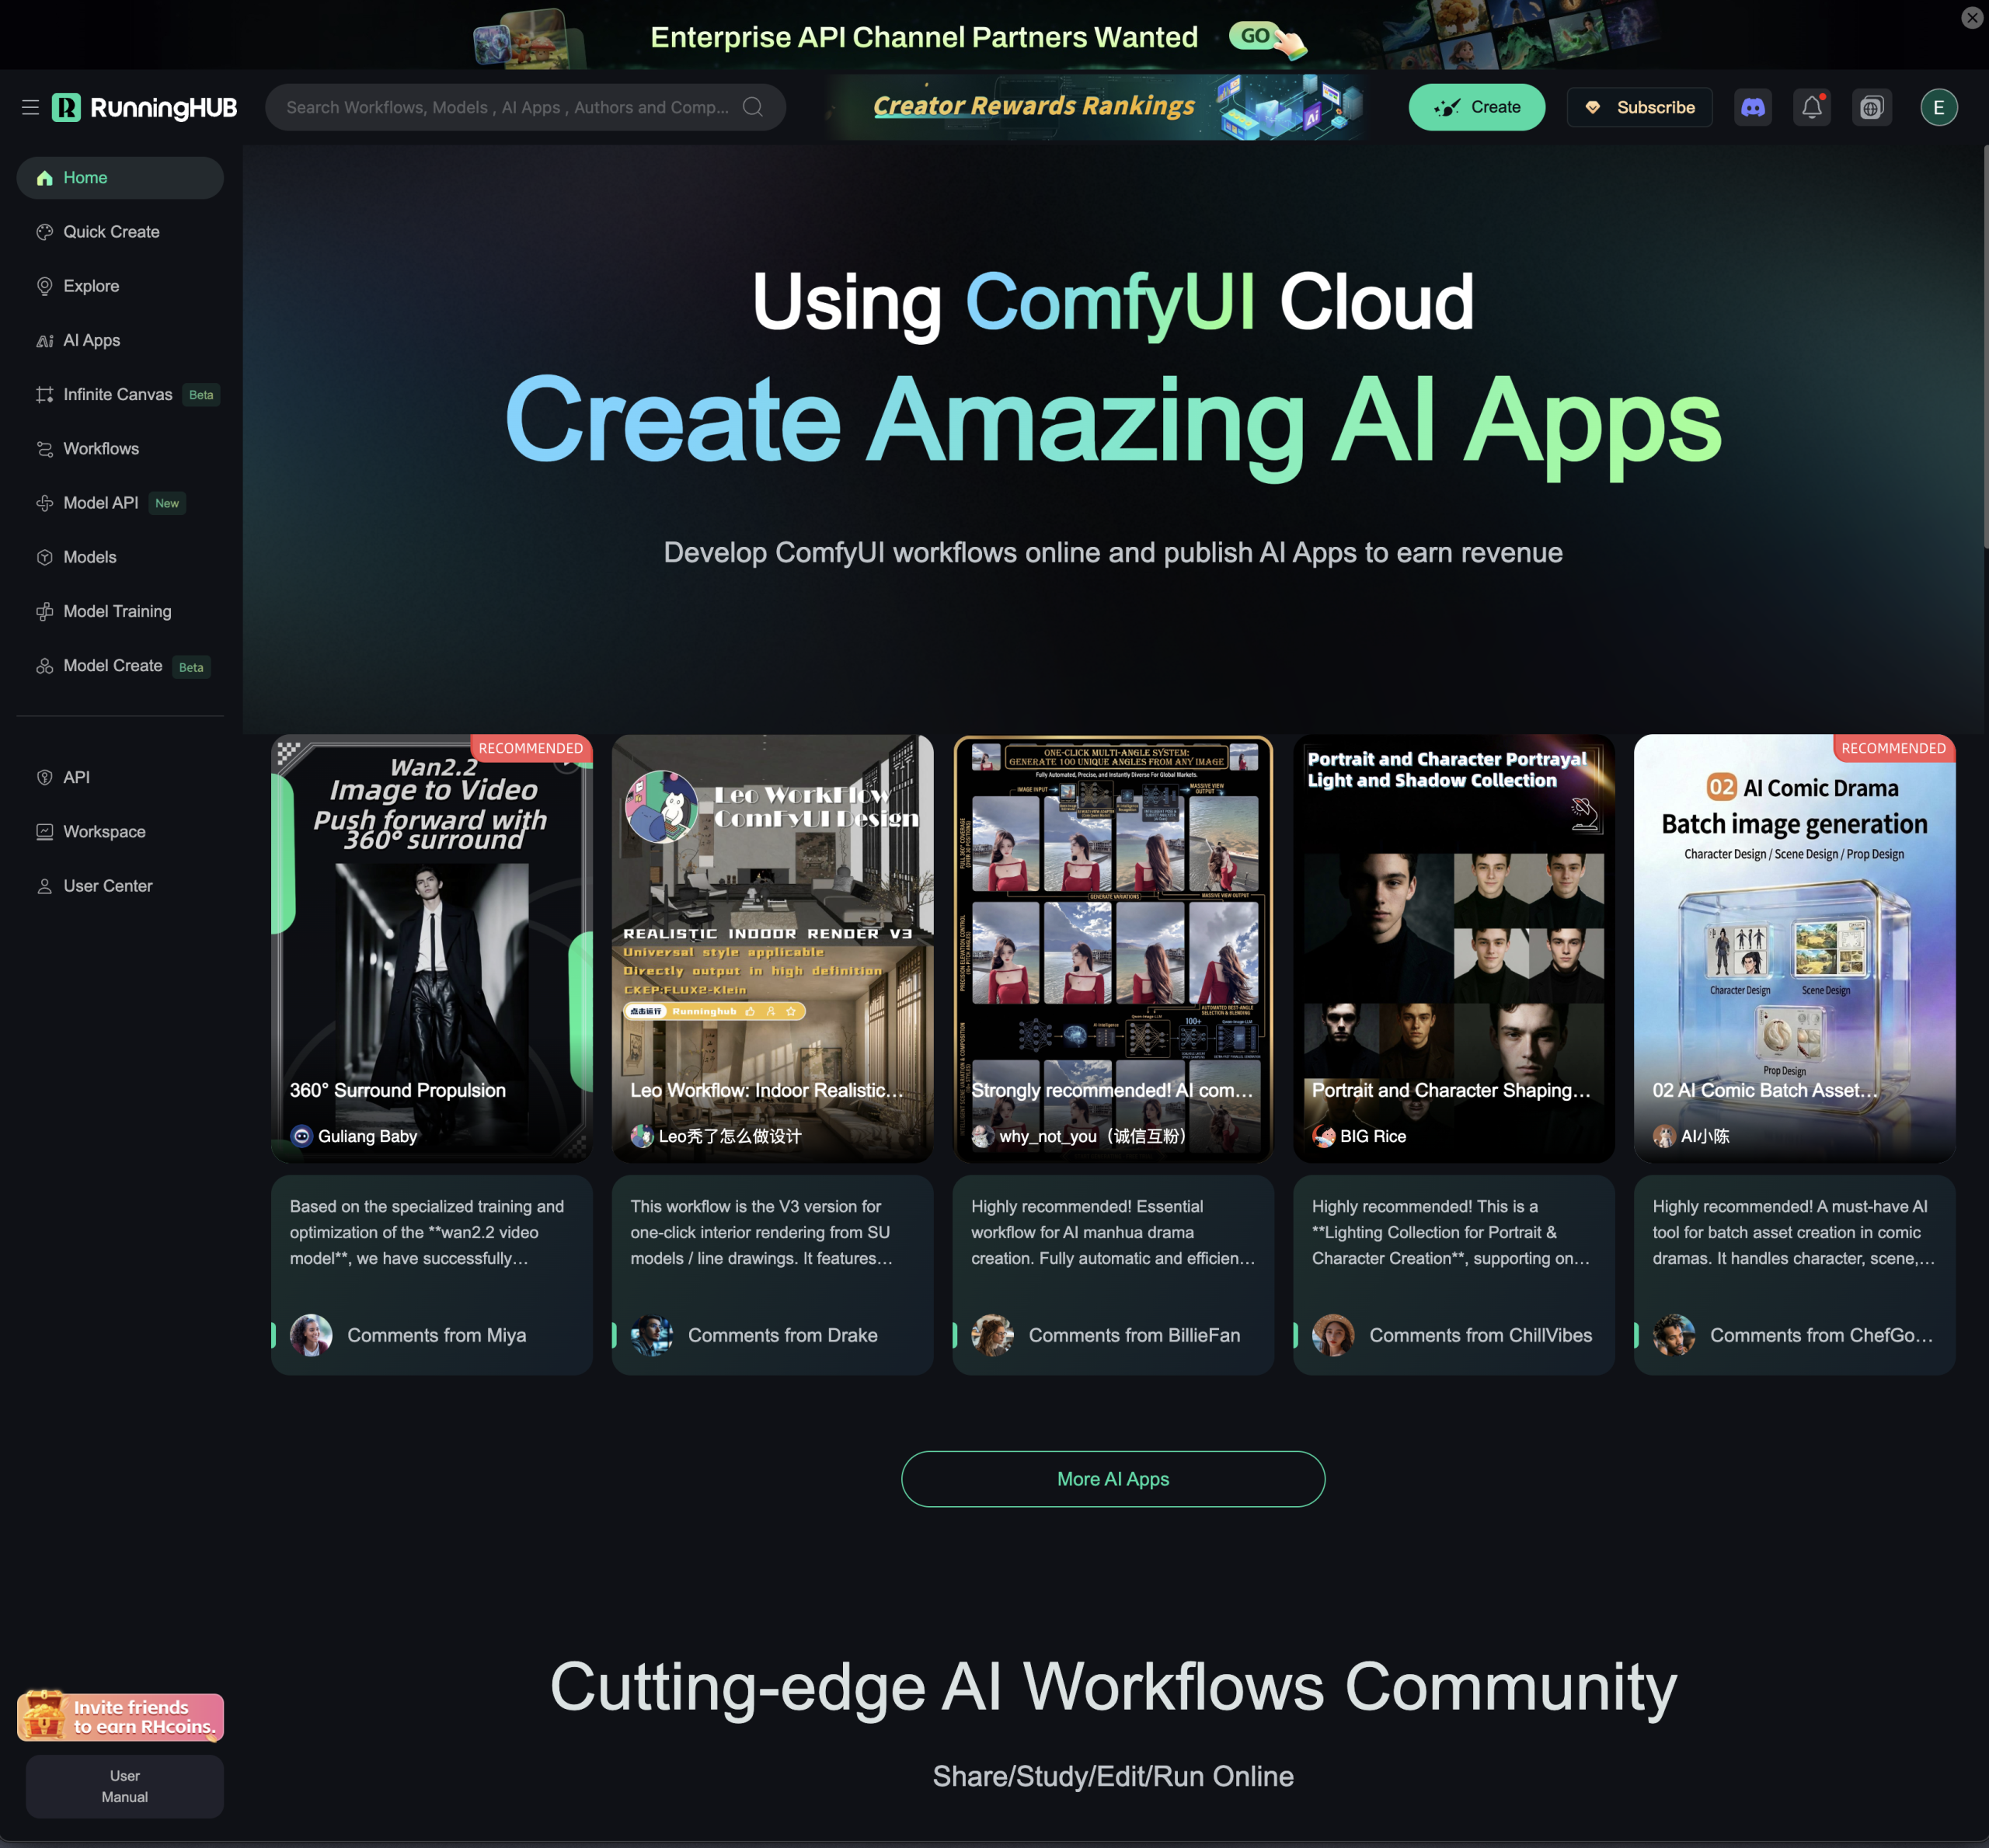Open the RunningHUB logo home link
Image resolution: width=1989 pixels, height=1848 pixels.
click(144, 107)
